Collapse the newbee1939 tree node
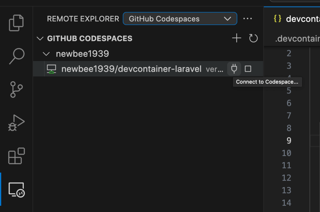 pos(46,54)
